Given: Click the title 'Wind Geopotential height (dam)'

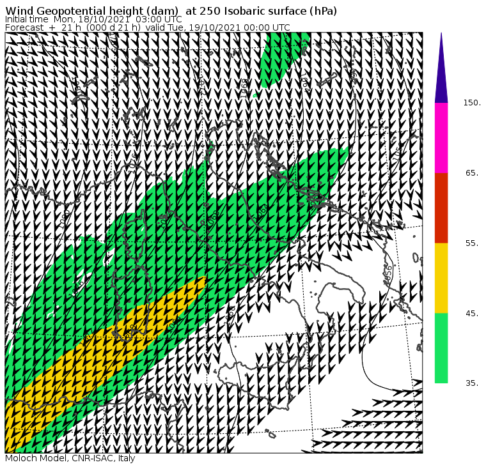Looking at the screenshot, I should [x=91, y=11].
